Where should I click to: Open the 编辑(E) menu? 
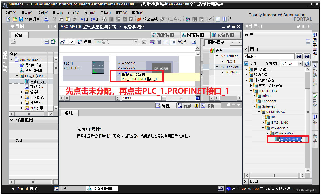[x=27, y=13]
